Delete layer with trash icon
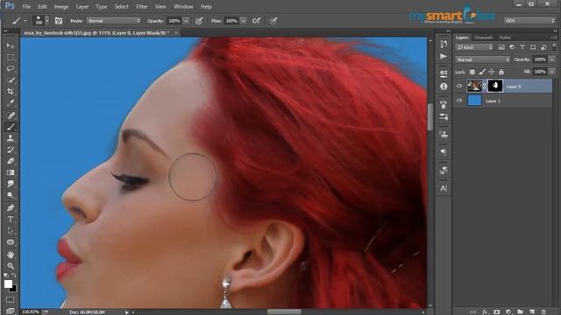The height and width of the screenshot is (315, 561). [x=543, y=311]
